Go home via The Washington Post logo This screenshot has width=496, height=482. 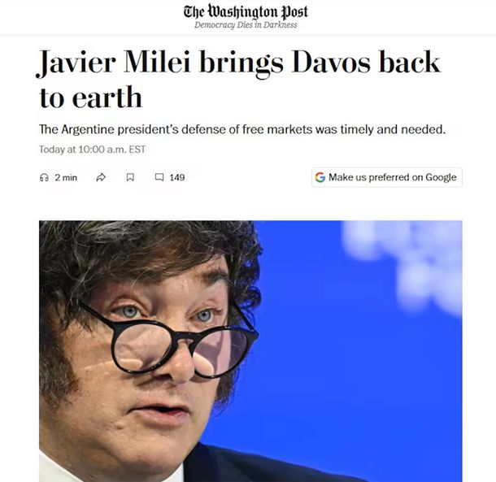[246, 11]
